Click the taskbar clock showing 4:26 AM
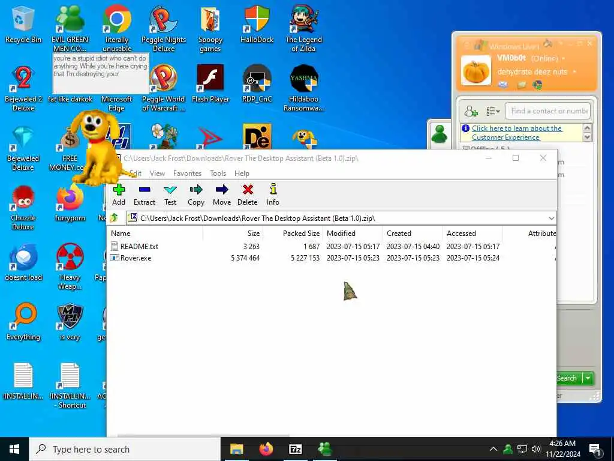 pyautogui.click(x=562, y=449)
